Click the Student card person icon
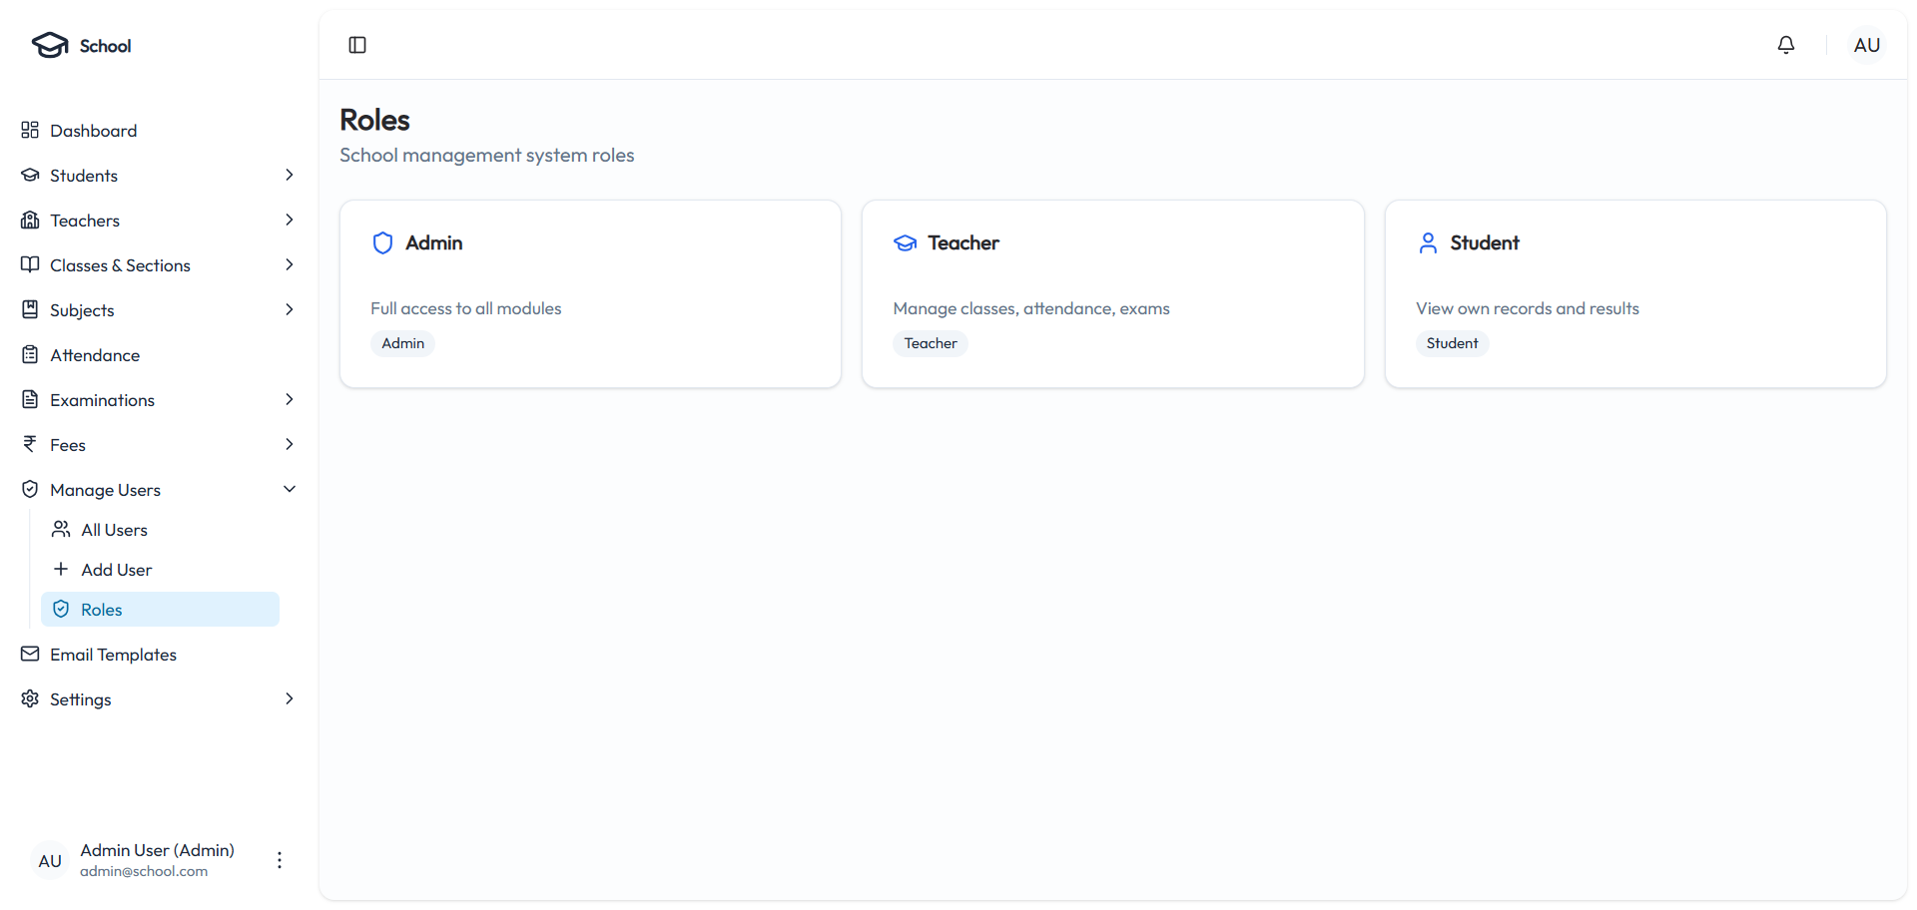 [x=1428, y=243]
